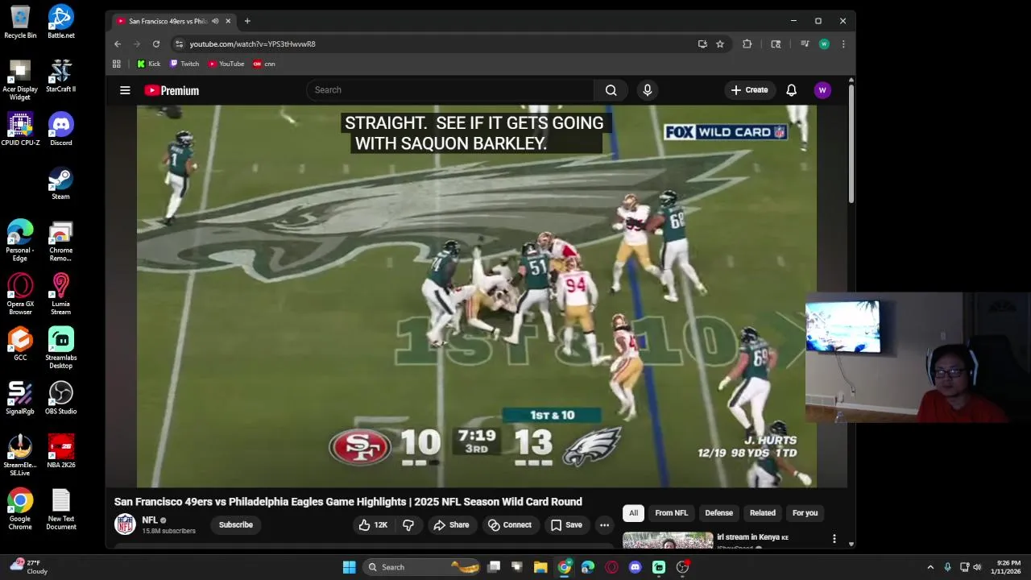Open Battle.net desktop shortcut
This screenshot has width=1031, height=580.
point(60,23)
